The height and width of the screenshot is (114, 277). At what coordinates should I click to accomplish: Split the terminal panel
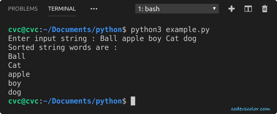pyautogui.click(x=248, y=9)
